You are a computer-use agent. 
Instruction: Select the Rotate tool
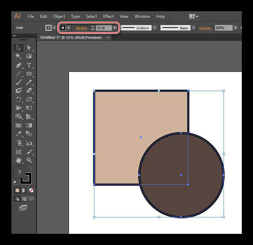point(19,99)
